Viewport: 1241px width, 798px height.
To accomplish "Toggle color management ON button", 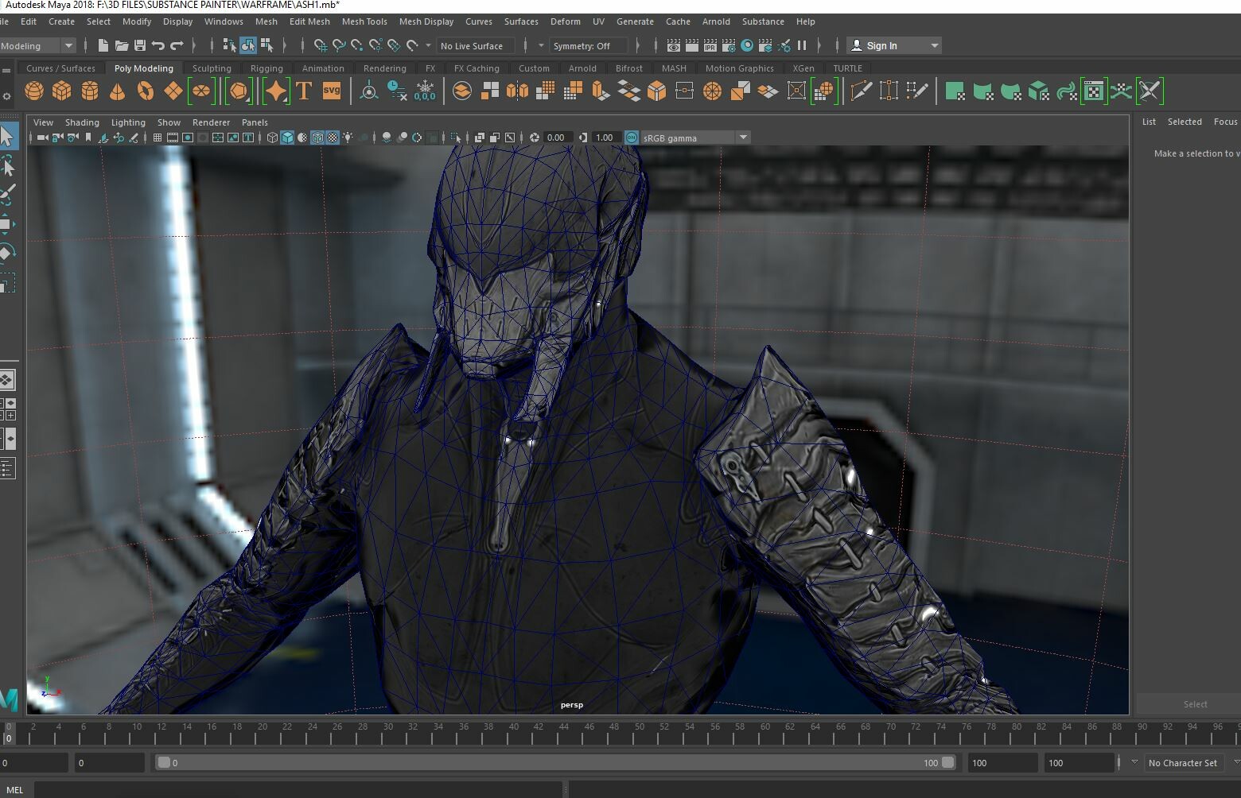I will (x=632, y=138).
